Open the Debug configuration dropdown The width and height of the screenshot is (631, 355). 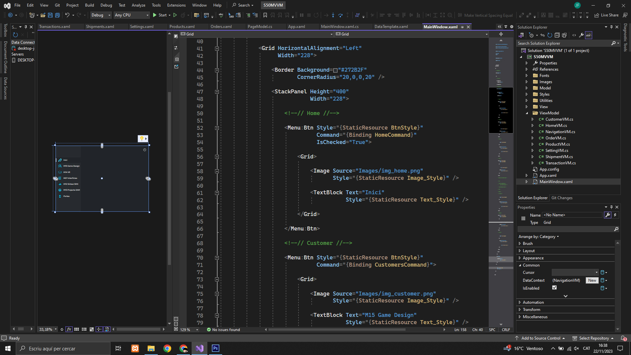(x=101, y=15)
